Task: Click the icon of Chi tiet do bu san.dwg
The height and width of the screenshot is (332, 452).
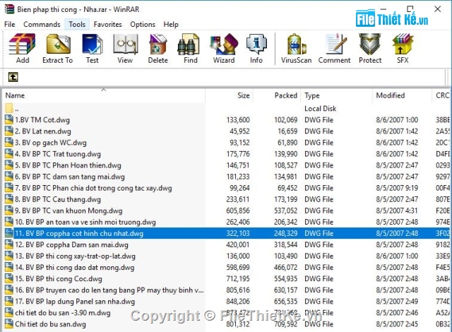Action: [9, 324]
